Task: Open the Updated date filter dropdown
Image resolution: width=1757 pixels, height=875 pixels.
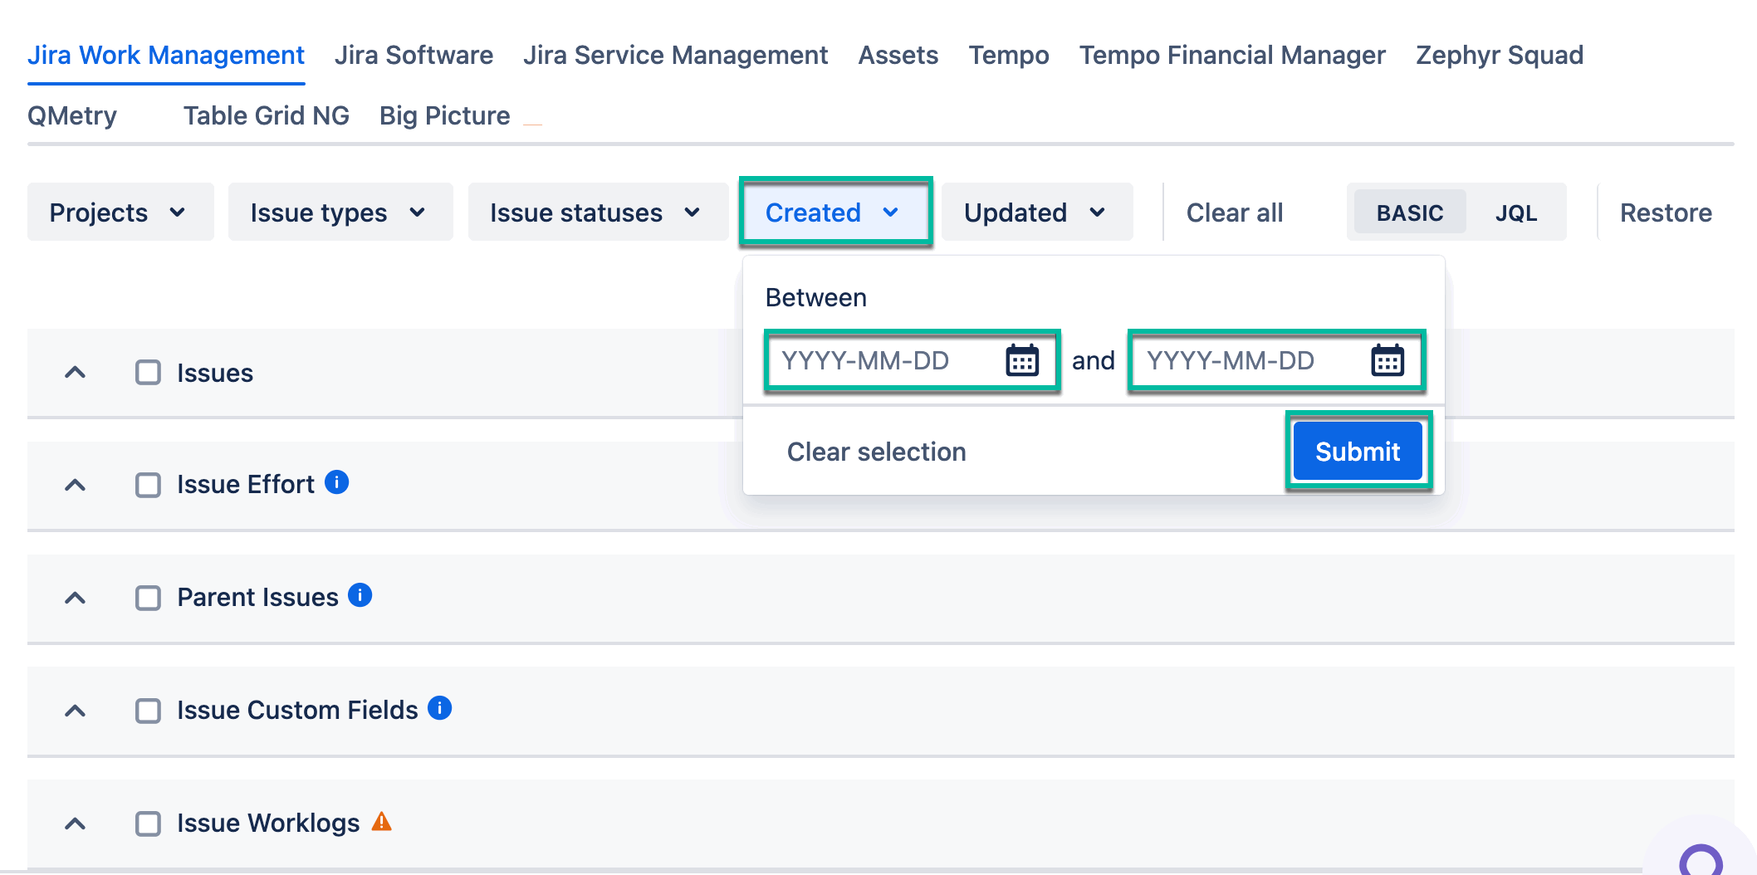Action: [1035, 213]
